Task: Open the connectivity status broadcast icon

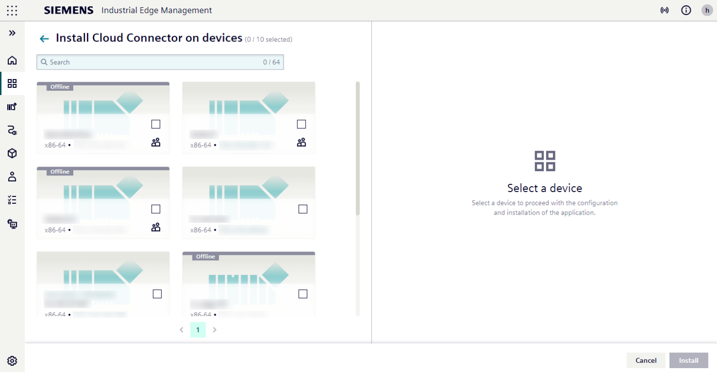Action: tap(664, 10)
